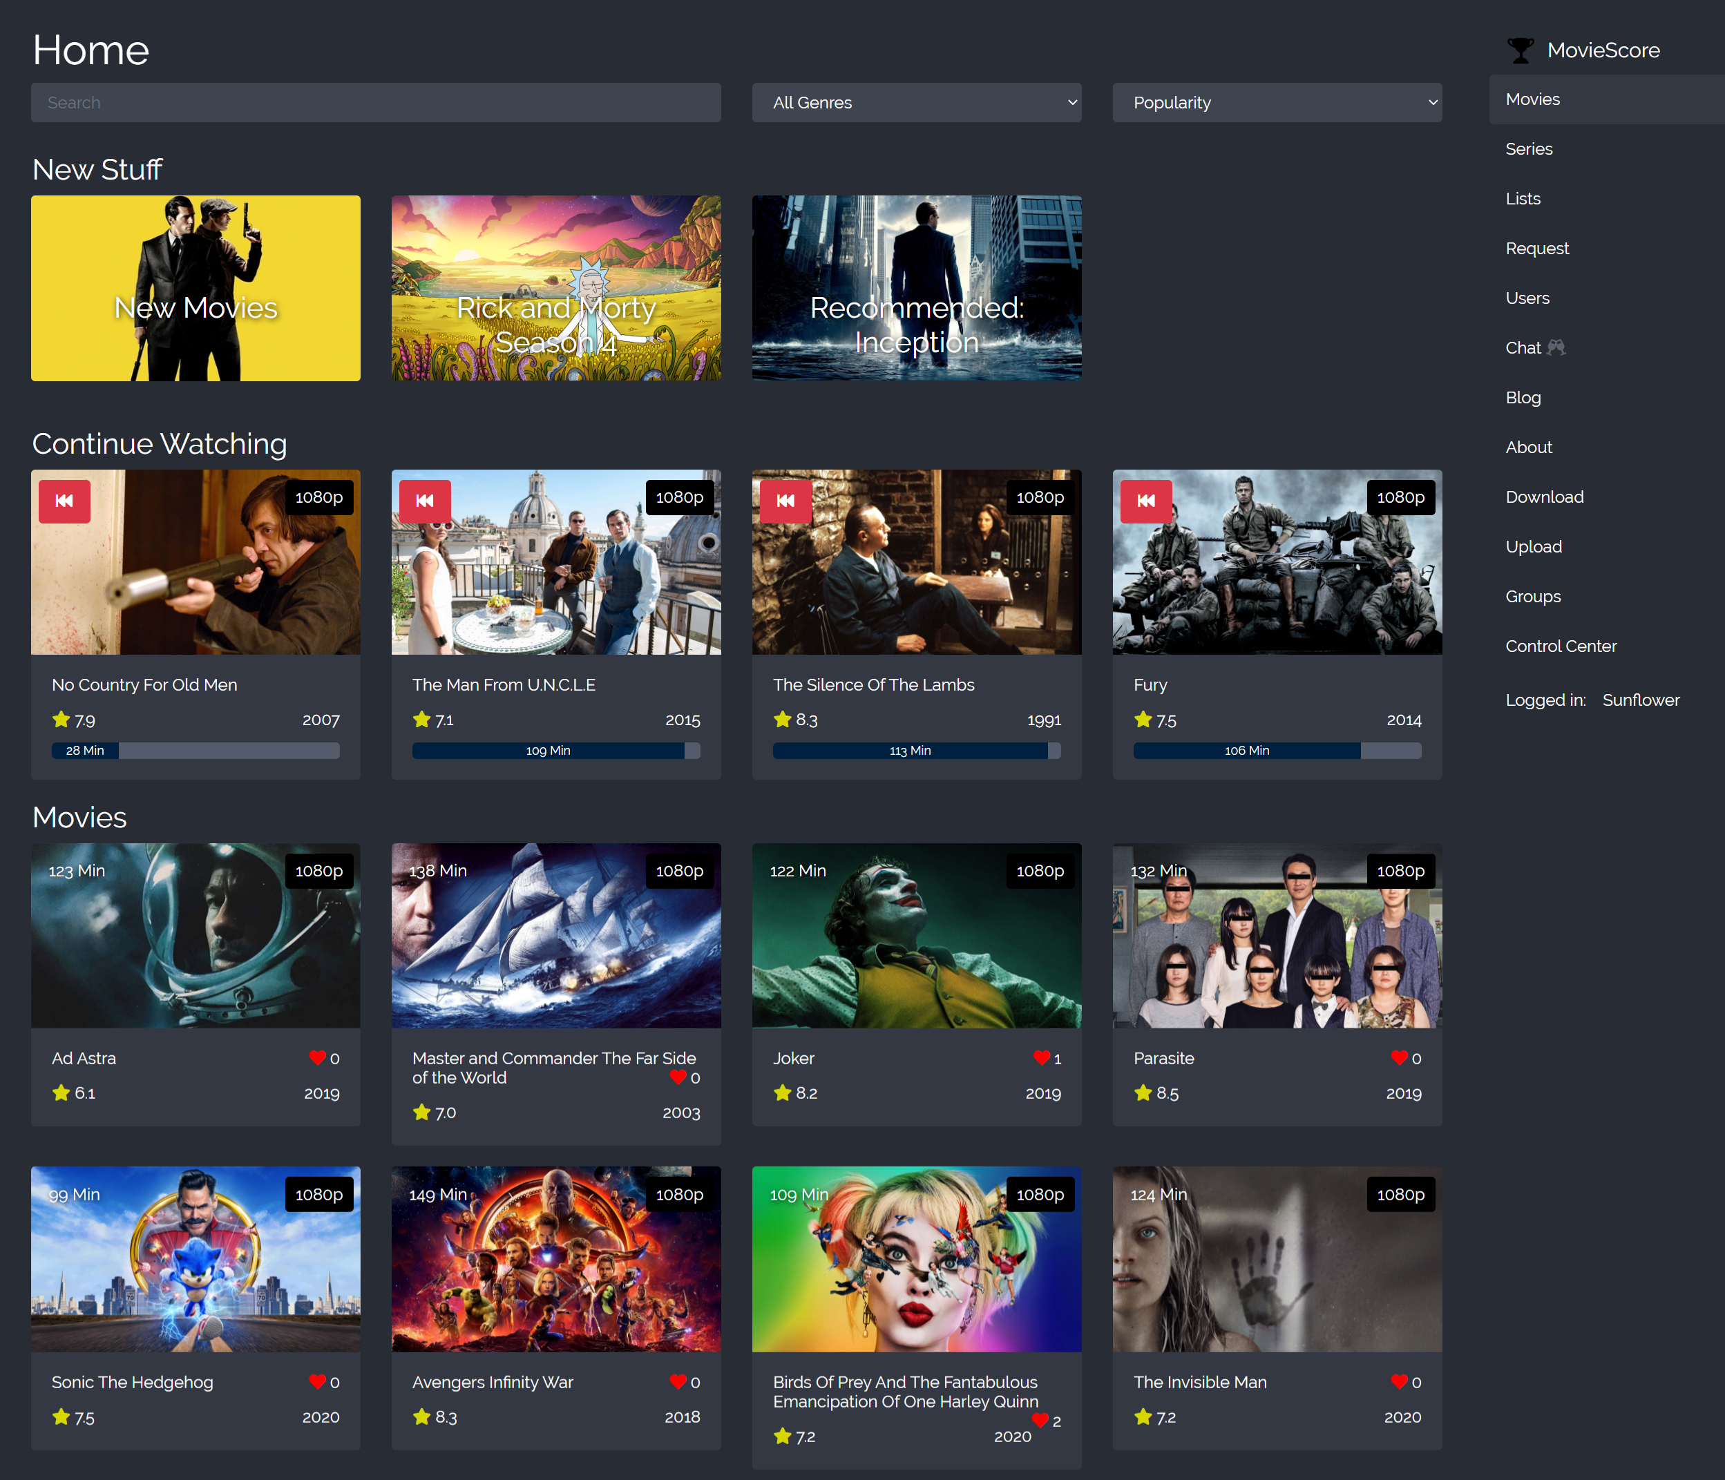Open the Sonic The Hedgehog poster thumbnail

pyautogui.click(x=196, y=1260)
